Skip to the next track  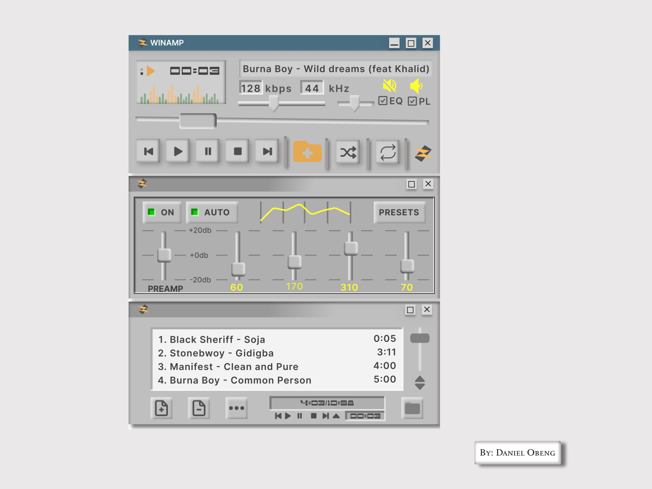(267, 151)
